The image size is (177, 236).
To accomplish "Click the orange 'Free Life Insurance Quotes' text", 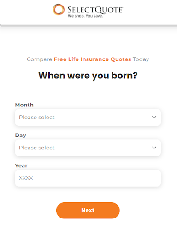I will pyautogui.click(x=93, y=59).
